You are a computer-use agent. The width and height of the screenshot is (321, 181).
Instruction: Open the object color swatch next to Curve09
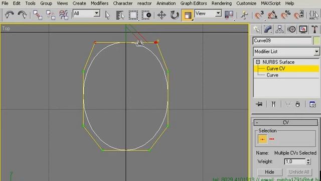[x=316, y=41]
